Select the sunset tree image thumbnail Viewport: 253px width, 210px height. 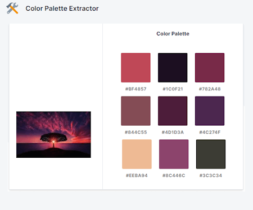53,135
